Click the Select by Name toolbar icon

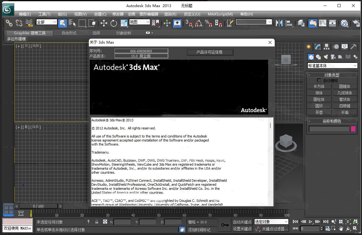coord(72,23)
